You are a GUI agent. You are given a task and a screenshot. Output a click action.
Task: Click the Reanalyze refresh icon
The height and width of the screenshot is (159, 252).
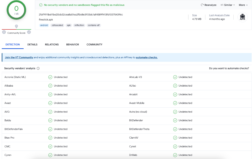202,5
